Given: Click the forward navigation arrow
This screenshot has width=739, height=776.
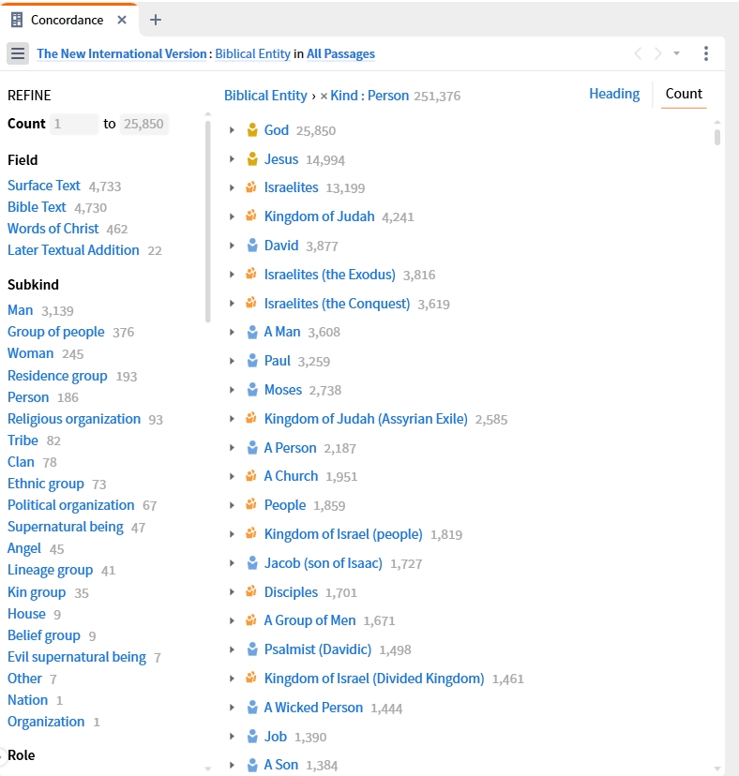Looking at the screenshot, I should tap(658, 53).
